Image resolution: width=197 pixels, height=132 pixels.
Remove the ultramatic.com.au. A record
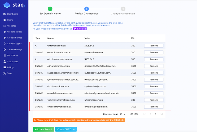[154, 46]
